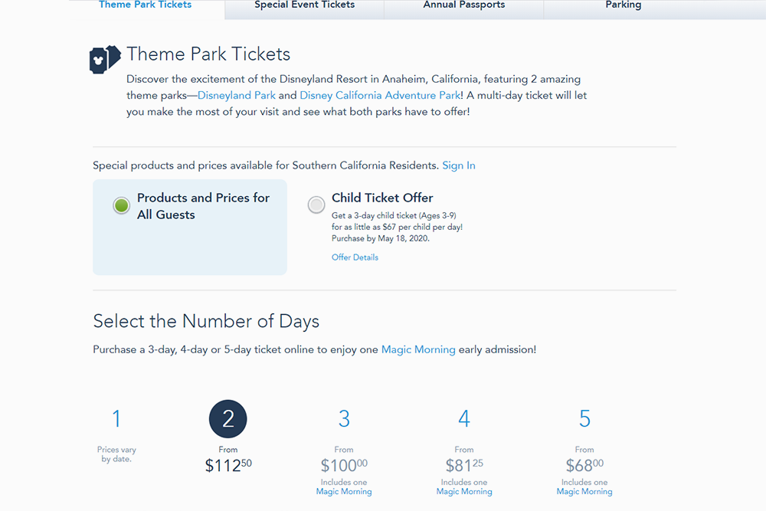Open the Special Event Tickets tab
766x511 pixels.
coord(304,5)
